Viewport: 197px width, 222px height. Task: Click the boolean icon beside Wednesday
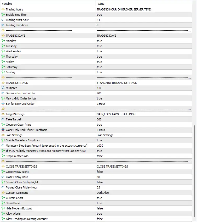pos(3,51)
